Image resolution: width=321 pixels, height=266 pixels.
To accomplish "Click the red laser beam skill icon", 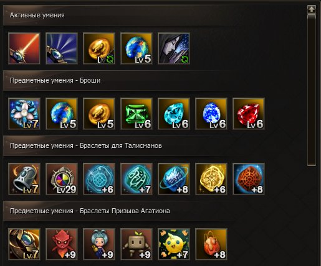I will 24,48.
